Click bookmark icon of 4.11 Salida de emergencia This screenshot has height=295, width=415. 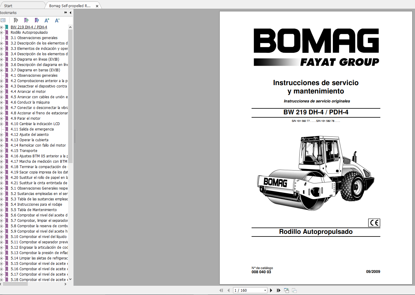click(x=7, y=129)
